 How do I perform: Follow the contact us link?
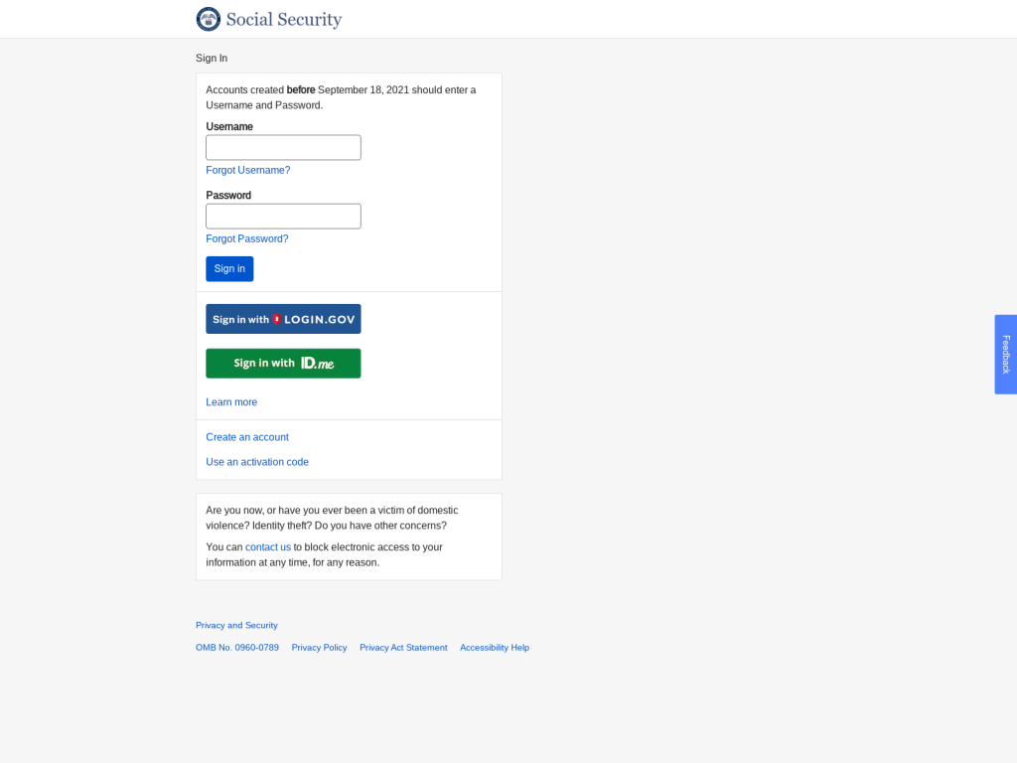pos(268,547)
